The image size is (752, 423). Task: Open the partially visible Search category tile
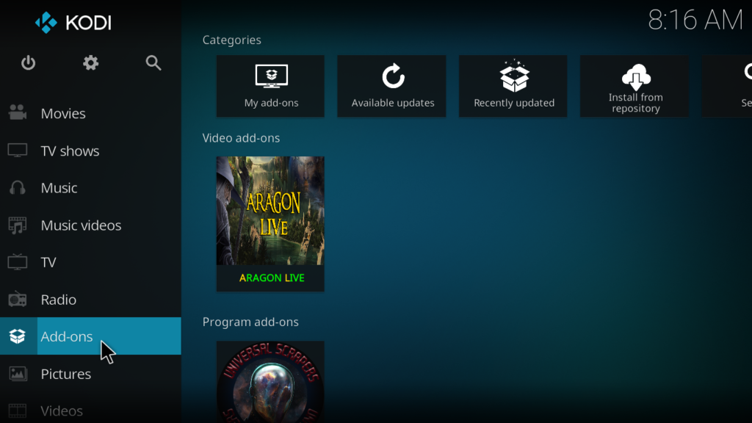tap(726, 87)
